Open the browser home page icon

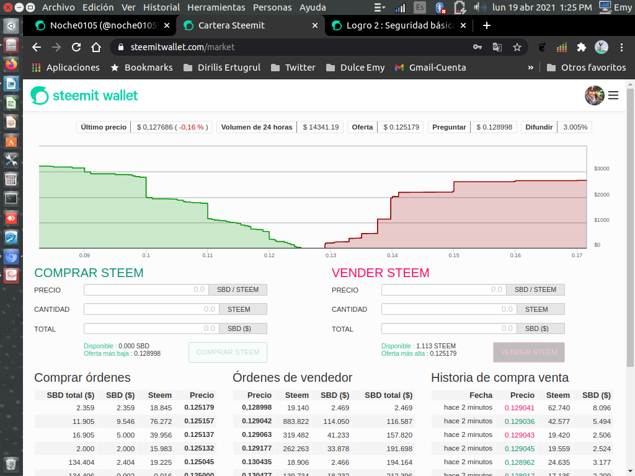coord(96,47)
